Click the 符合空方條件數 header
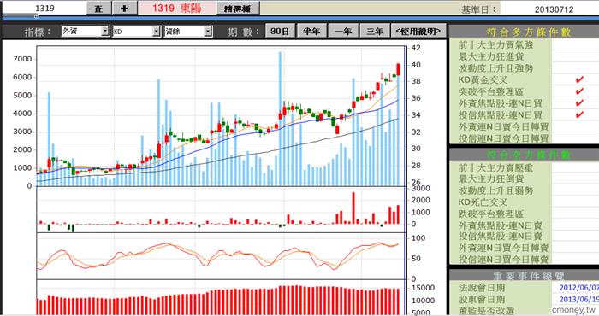599x316 pixels. pyautogui.click(x=524, y=155)
